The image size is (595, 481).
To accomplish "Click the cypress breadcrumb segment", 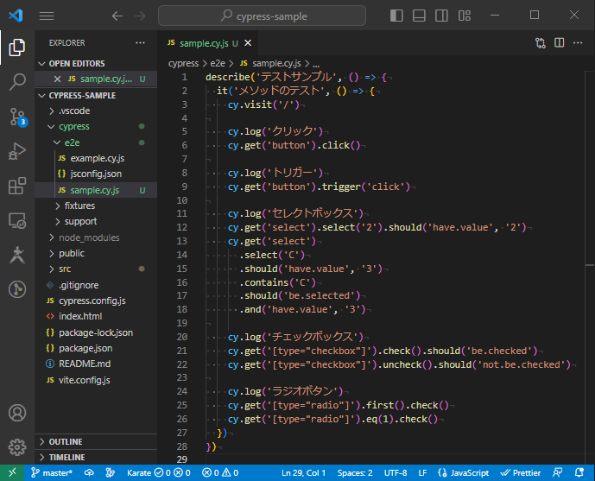I will click(183, 63).
